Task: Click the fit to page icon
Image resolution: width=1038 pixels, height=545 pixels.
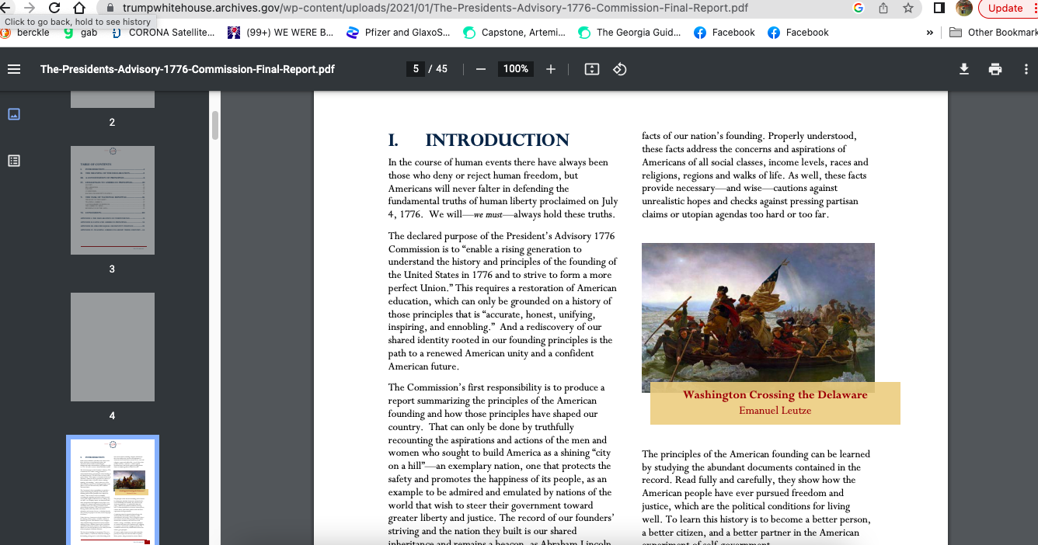Action: point(592,69)
